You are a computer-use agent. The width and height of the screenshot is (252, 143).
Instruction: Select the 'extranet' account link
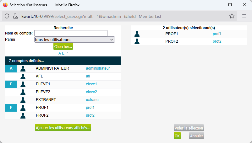93,100
